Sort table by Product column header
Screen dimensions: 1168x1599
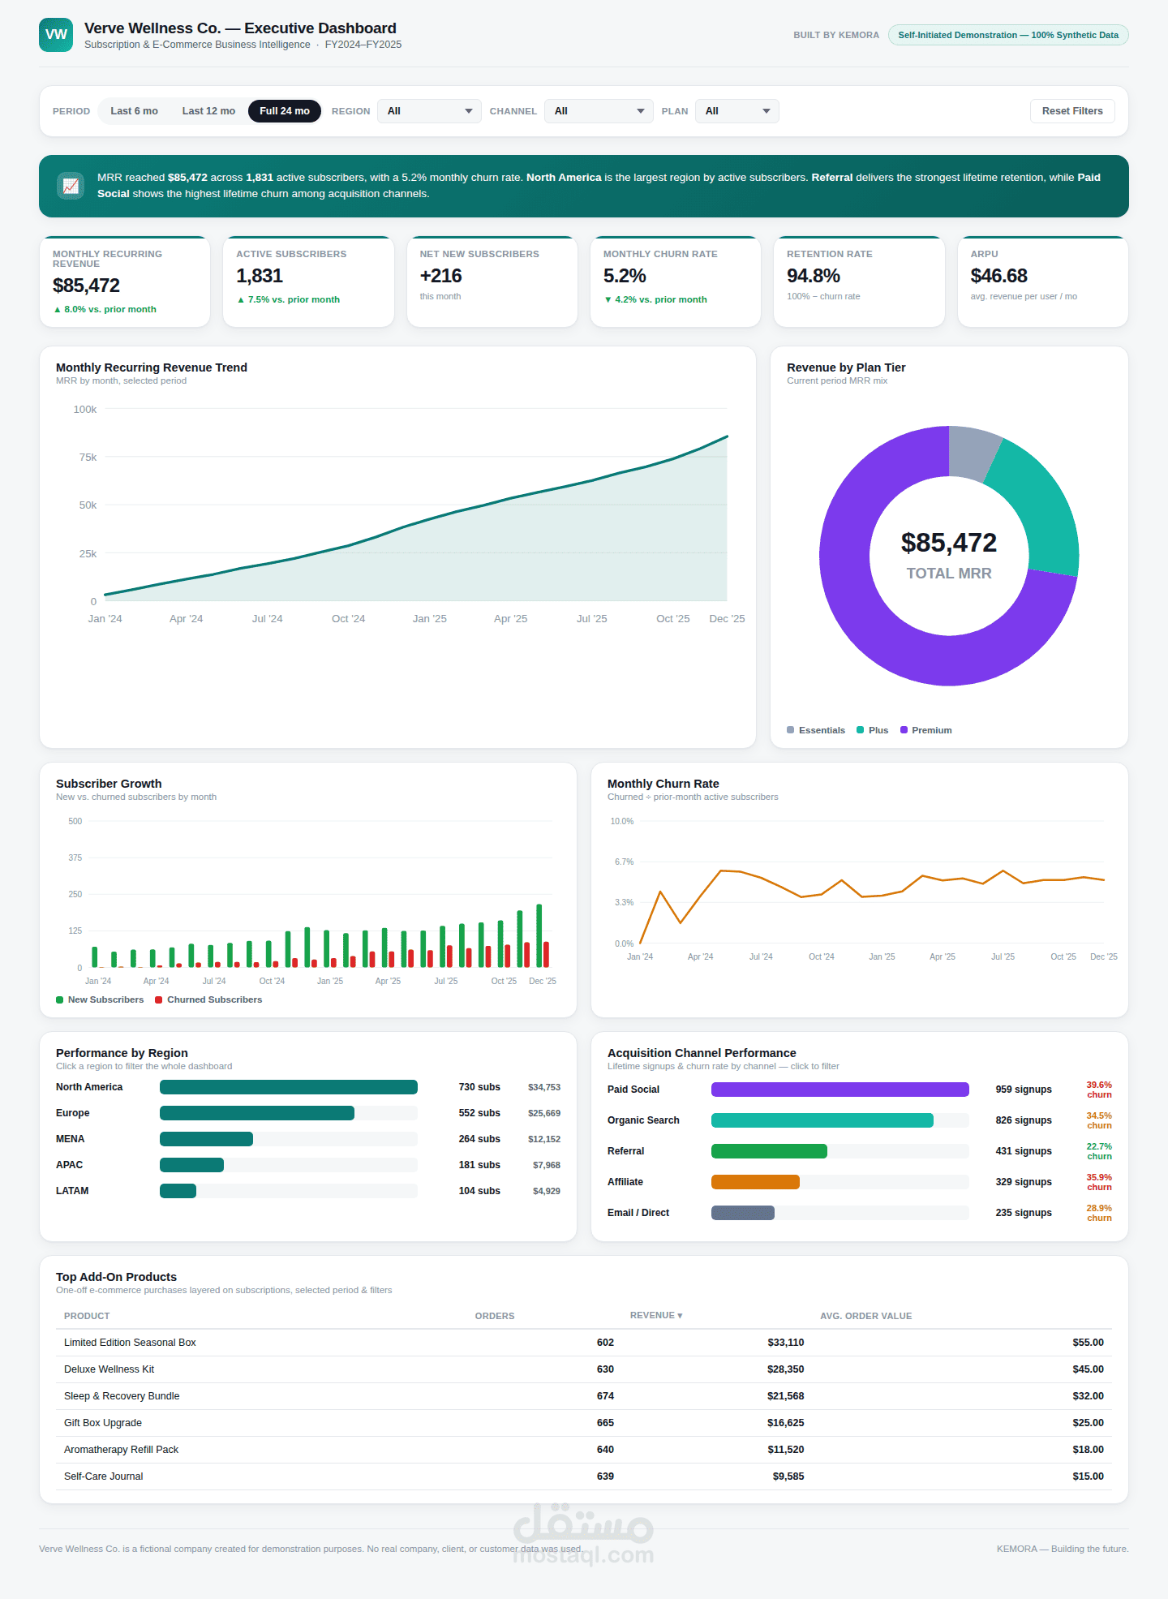(x=87, y=1316)
